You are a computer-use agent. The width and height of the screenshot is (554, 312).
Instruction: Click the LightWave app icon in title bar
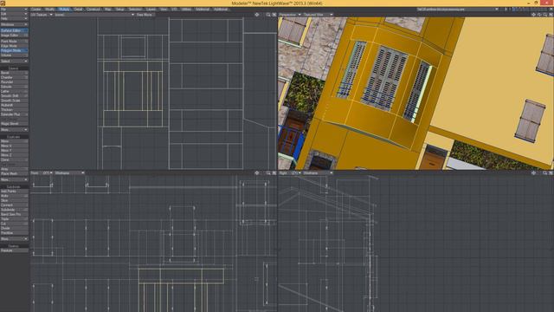tap(3, 3)
